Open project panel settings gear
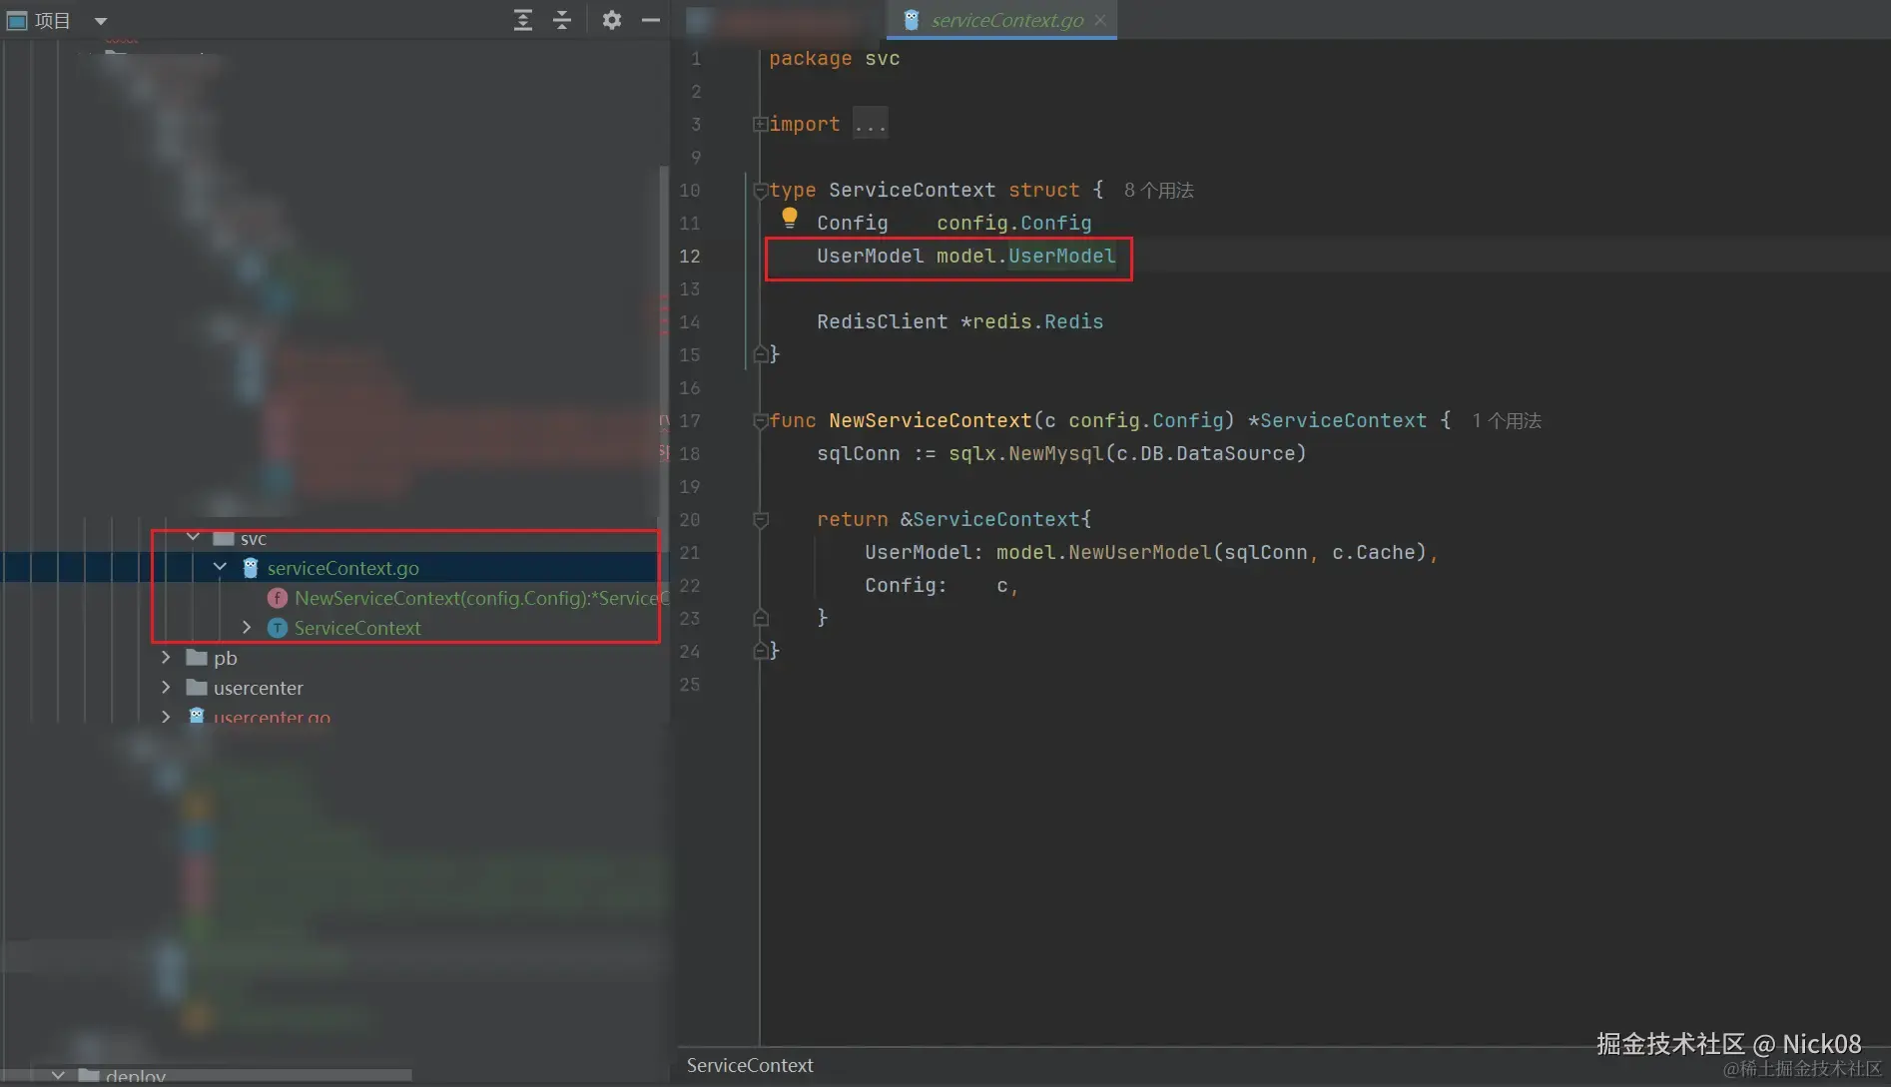1891x1087 pixels. pyautogui.click(x=612, y=20)
